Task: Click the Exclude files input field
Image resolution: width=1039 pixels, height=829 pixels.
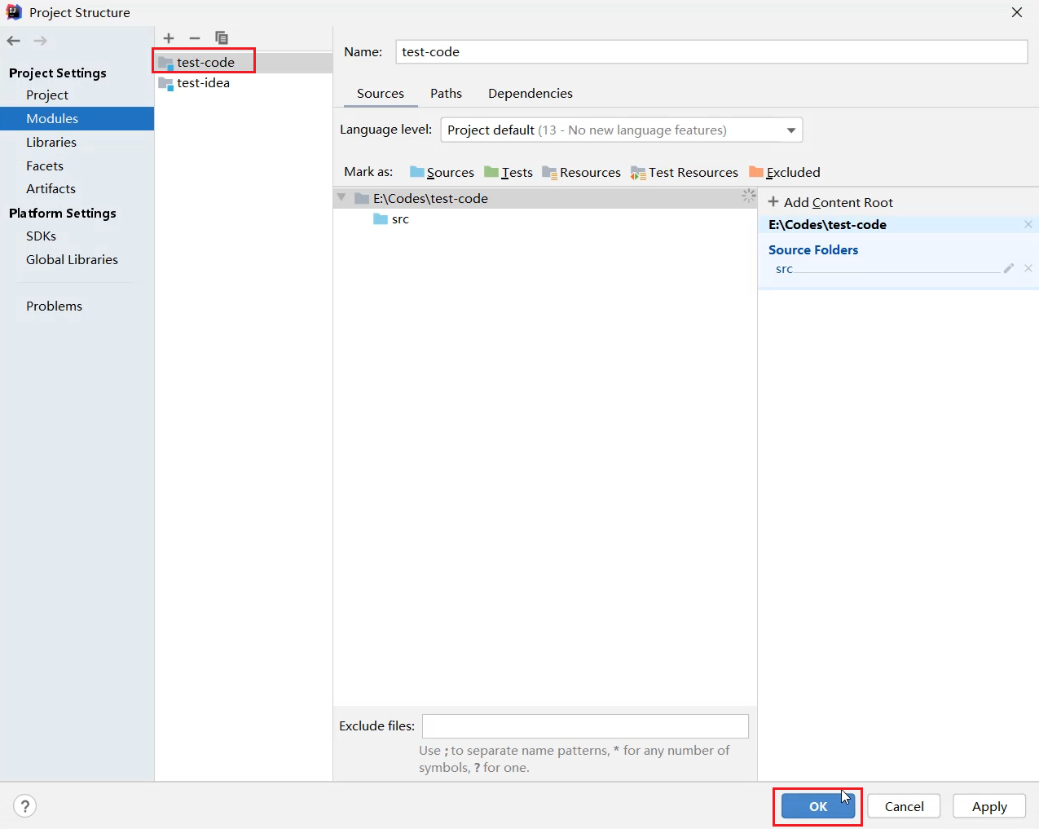Action: tap(584, 726)
